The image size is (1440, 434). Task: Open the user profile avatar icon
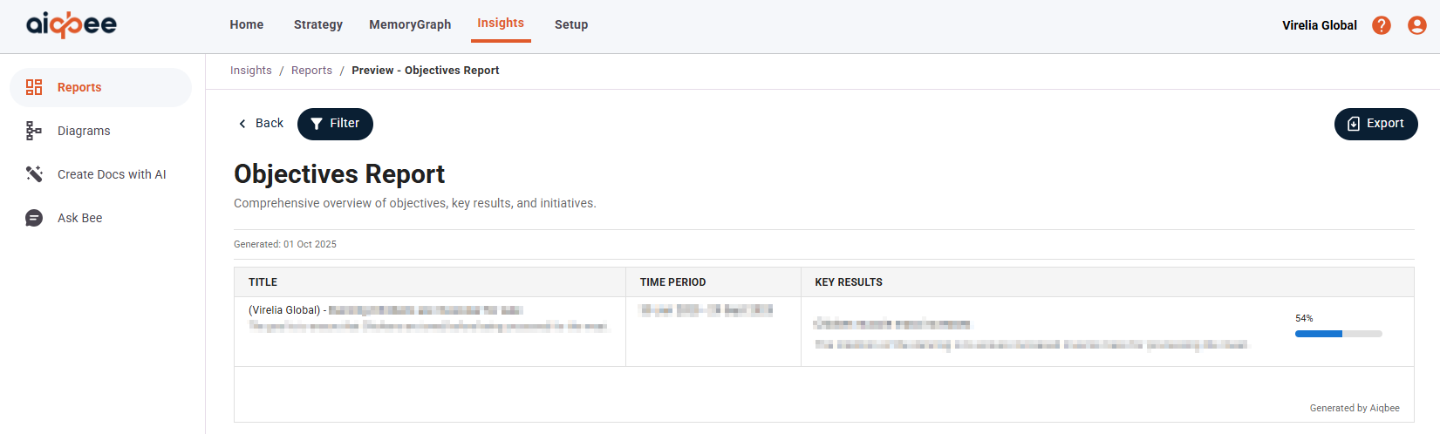click(1417, 25)
